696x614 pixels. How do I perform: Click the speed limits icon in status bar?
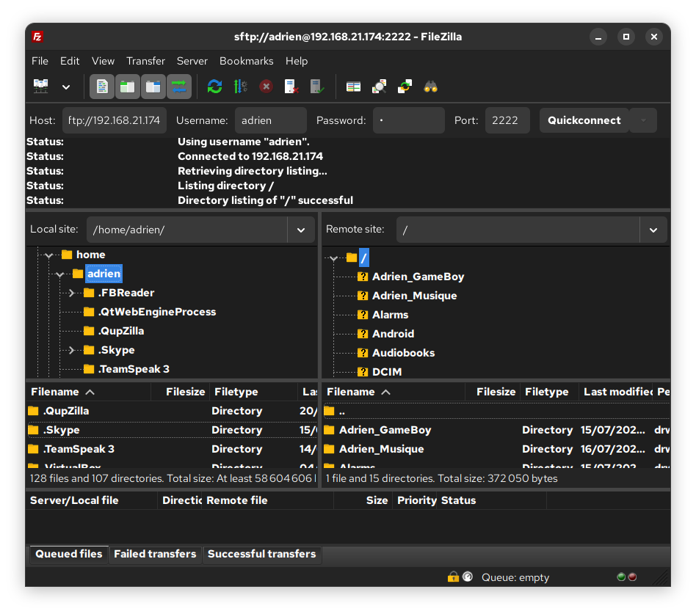[468, 577]
